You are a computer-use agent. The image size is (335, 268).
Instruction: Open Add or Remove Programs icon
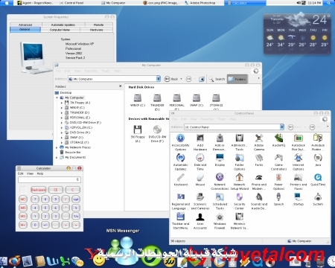coord(220,142)
